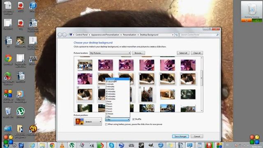Open Skype from the taskbar
This screenshot has width=263, height=148.
coord(111,145)
